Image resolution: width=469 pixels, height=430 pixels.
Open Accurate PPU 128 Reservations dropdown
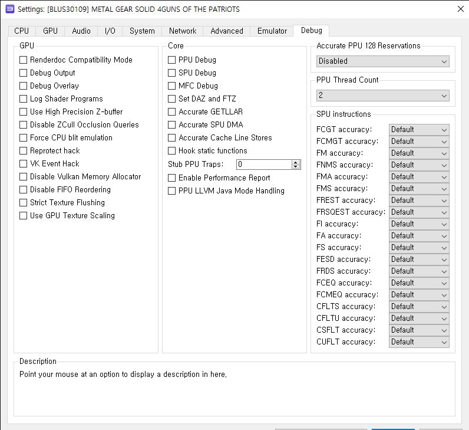[382, 61]
